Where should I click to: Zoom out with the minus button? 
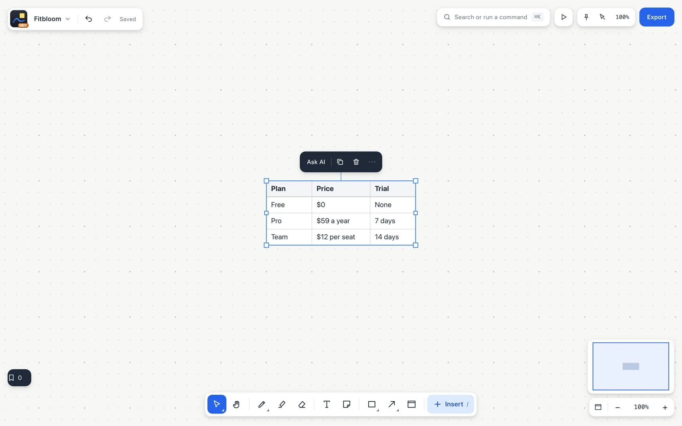pos(617,407)
